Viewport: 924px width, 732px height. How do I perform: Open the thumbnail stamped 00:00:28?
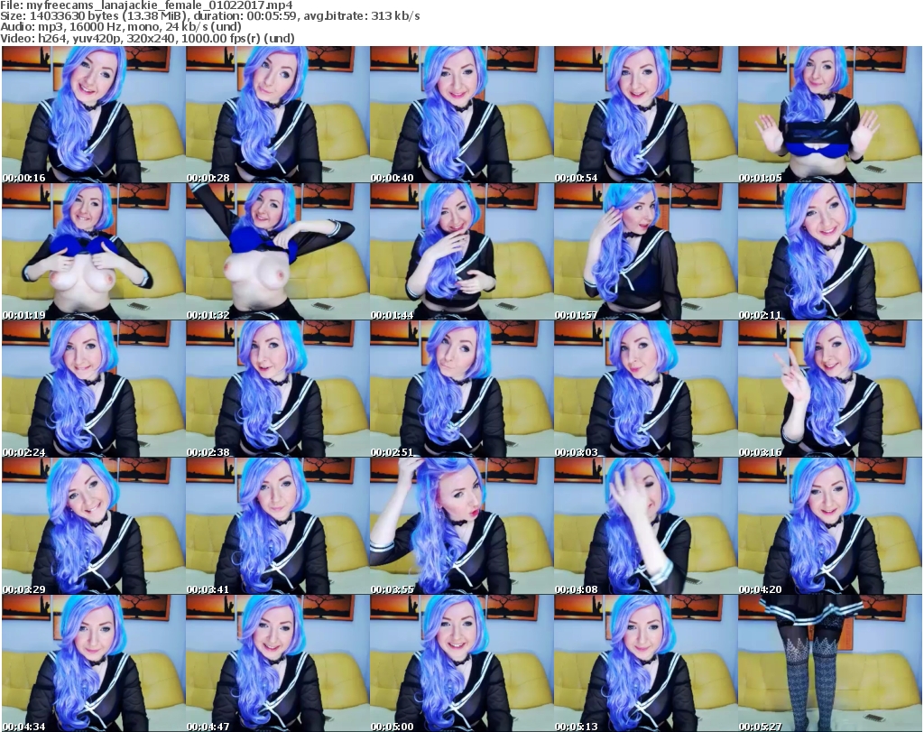[277, 115]
